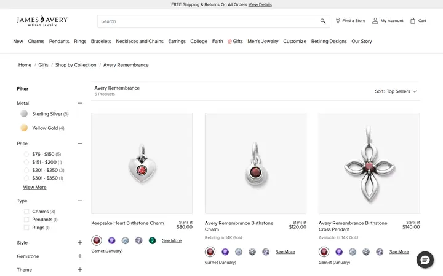Open My Account person icon
Screen dimensions: 443x276
375,21
